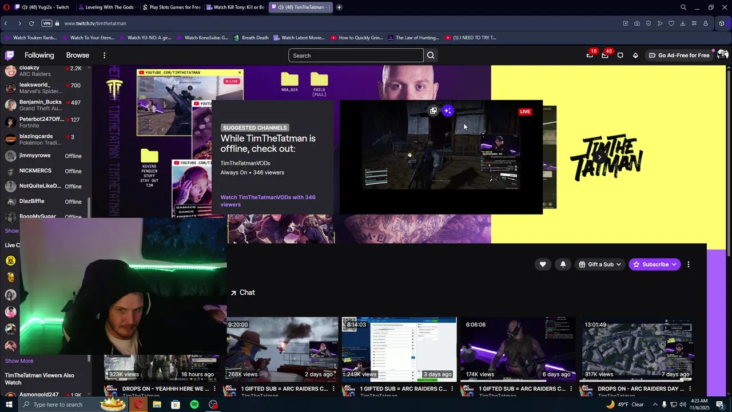Image resolution: width=732 pixels, height=412 pixels.
Task: Open File Explorer from the taskbar
Action: click(x=157, y=405)
